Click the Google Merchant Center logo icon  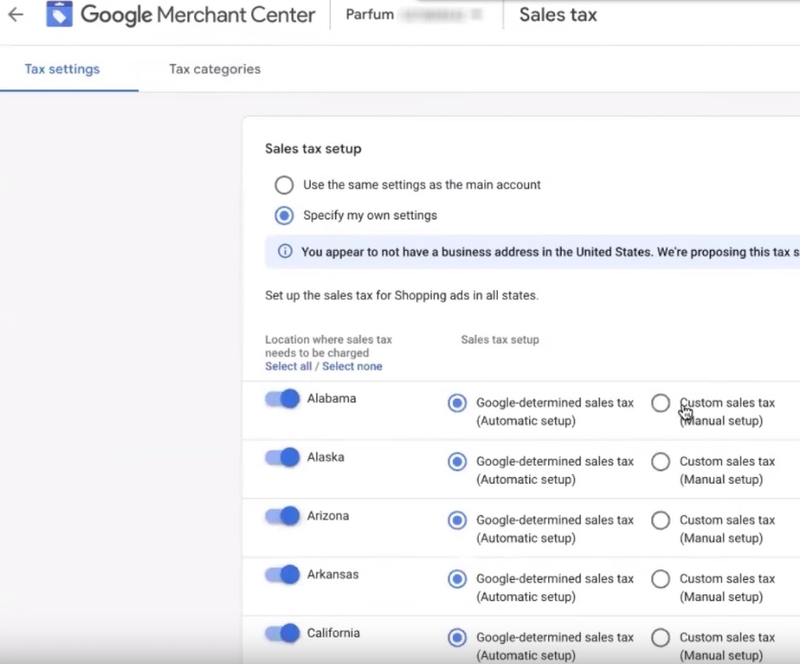pos(60,14)
